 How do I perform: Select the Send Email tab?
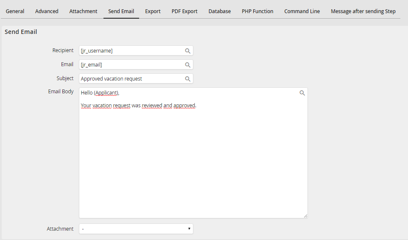point(121,11)
